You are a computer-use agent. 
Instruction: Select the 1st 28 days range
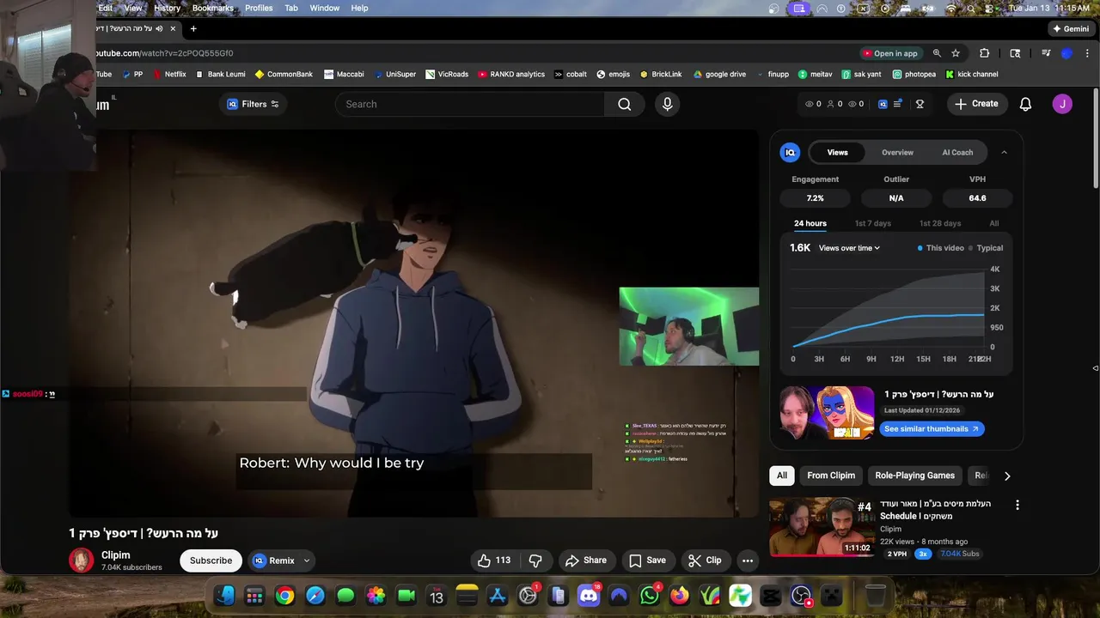pyautogui.click(x=940, y=223)
